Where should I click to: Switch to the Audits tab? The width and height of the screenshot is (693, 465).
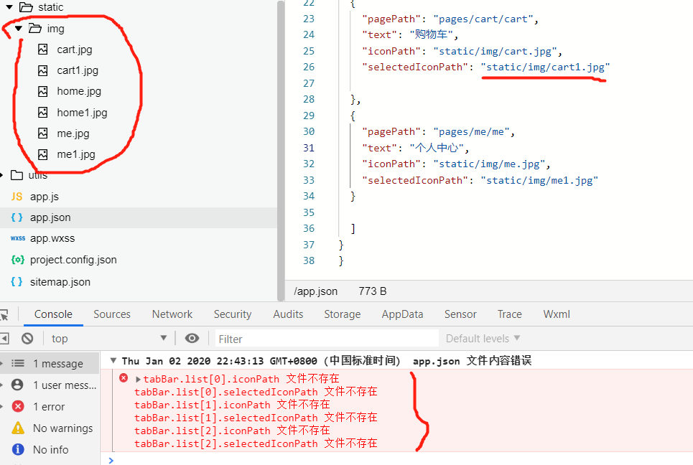pyautogui.click(x=288, y=314)
